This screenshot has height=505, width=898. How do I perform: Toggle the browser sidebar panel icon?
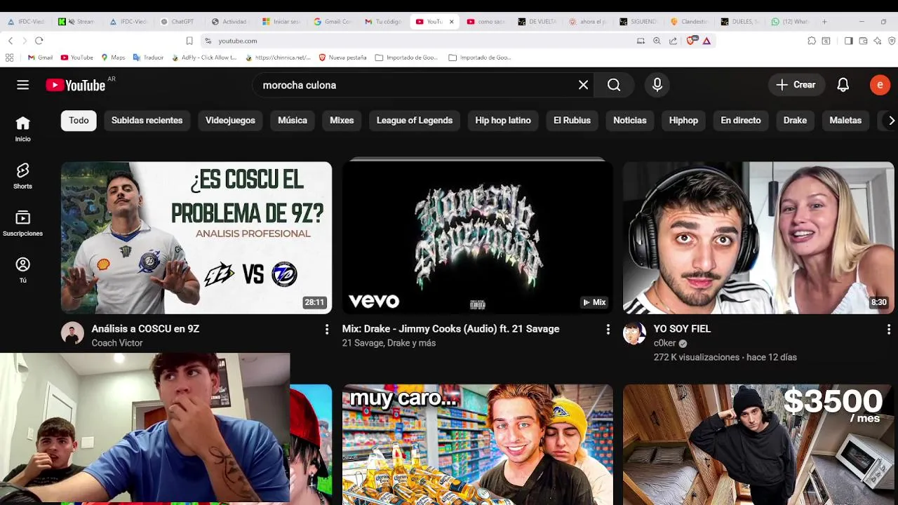click(x=848, y=41)
